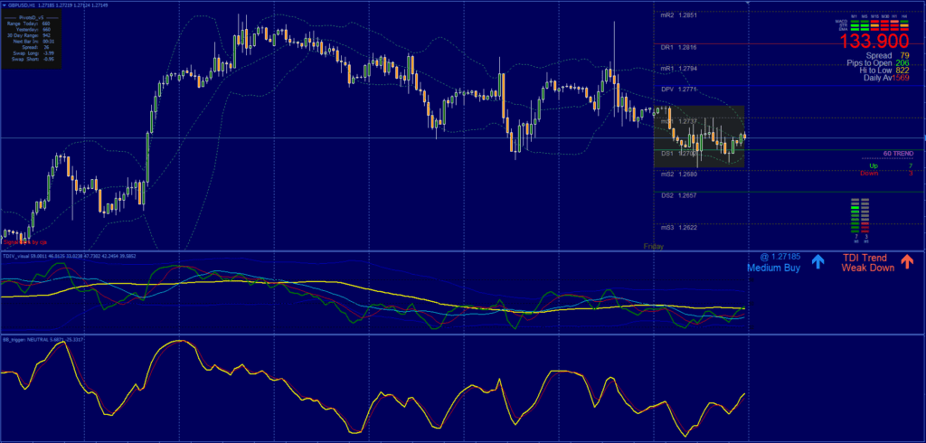Click the Daily Av value 1569
The image size is (926, 443).
point(901,78)
